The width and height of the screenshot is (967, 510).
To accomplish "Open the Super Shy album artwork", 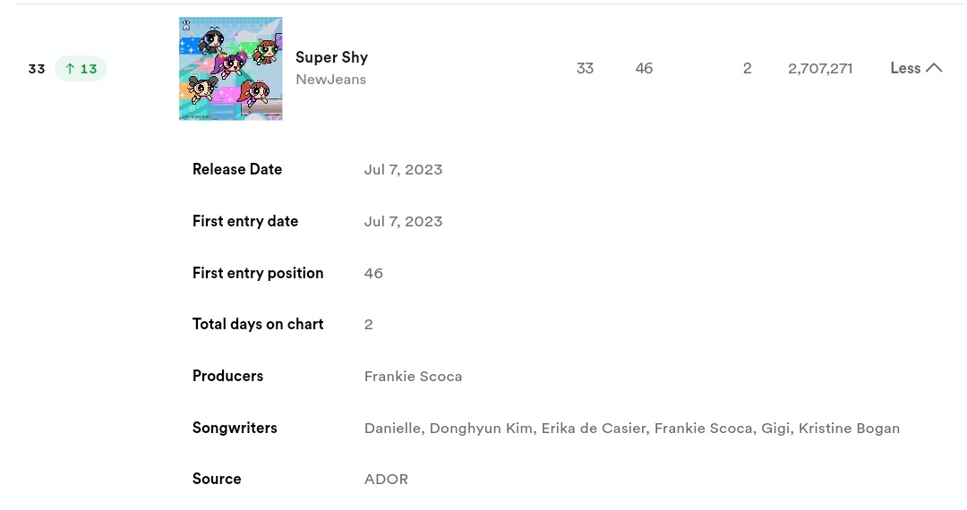I will tap(231, 68).
